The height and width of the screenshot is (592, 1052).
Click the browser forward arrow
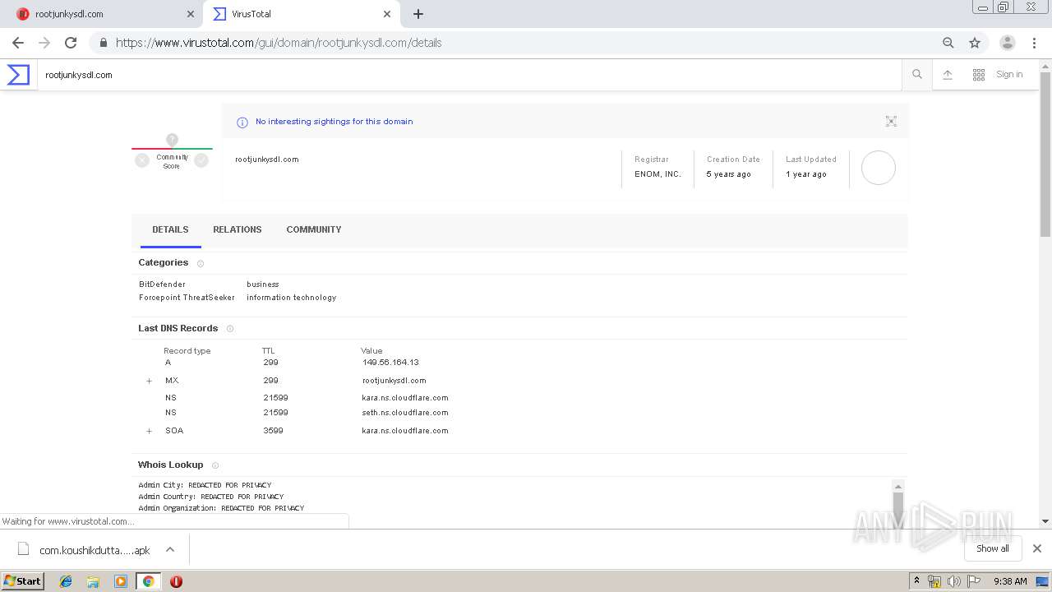(x=44, y=43)
